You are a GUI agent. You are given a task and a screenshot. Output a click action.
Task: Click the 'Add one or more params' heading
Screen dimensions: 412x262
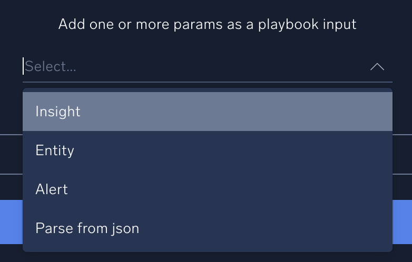(x=207, y=24)
